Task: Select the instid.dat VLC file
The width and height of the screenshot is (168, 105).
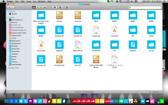Action: [114, 30]
